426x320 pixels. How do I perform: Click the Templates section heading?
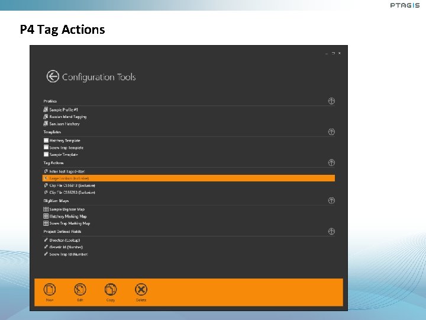[52, 132]
